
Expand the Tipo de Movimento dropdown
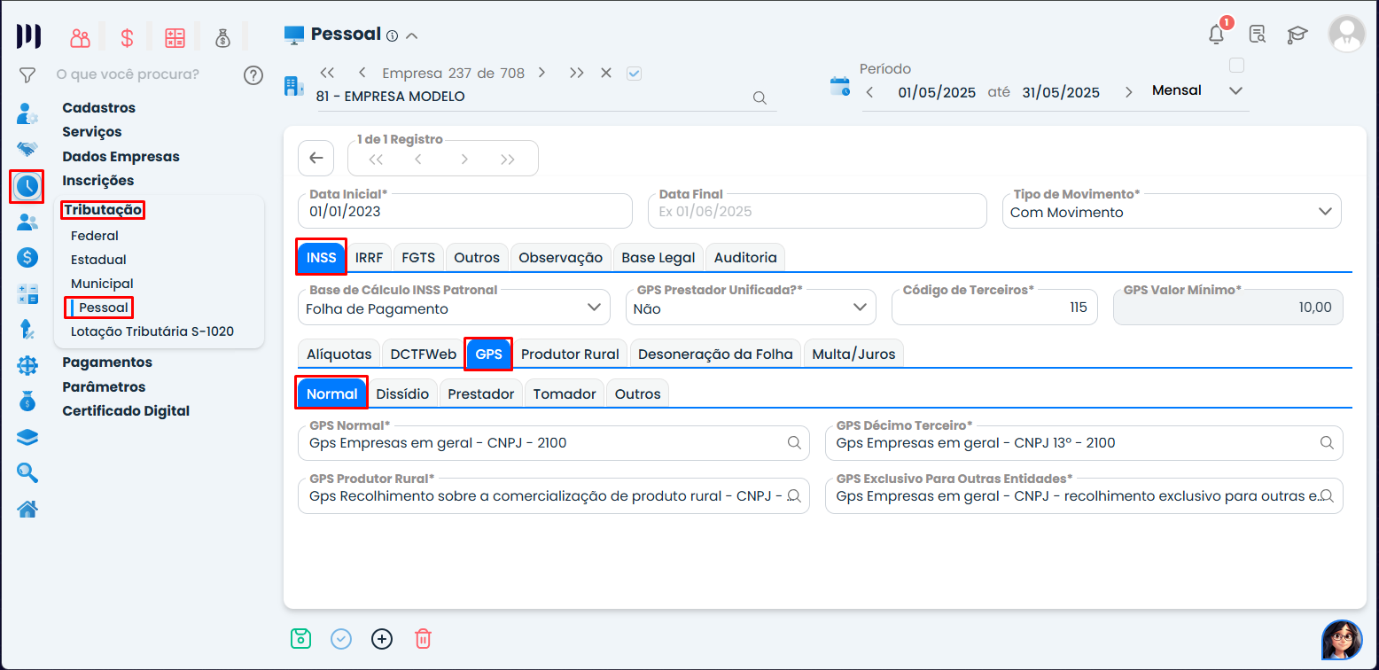coord(1325,212)
